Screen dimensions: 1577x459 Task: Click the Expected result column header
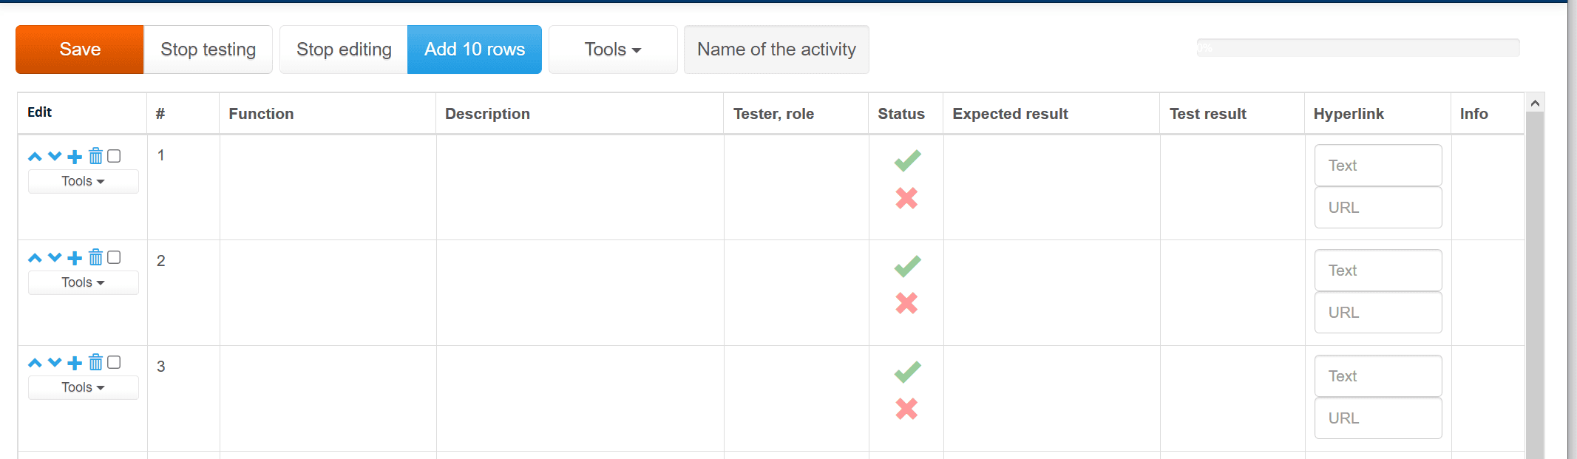click(x=1010, y=114)
